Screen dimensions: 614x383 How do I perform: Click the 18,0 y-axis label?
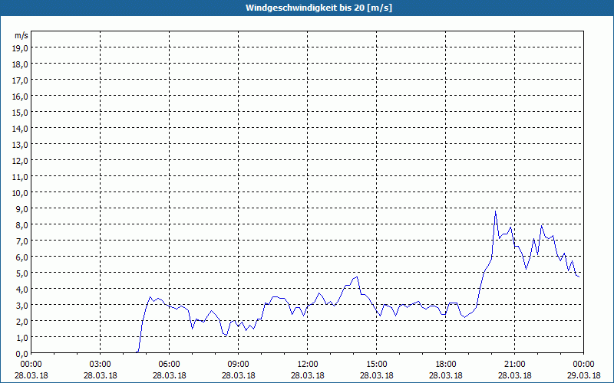(21, 64)
